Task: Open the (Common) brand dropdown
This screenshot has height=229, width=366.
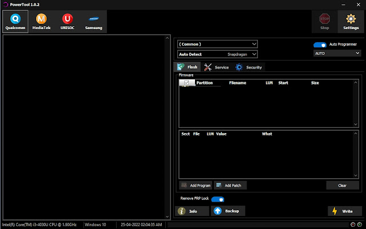Action: click(x=217, y=44)
